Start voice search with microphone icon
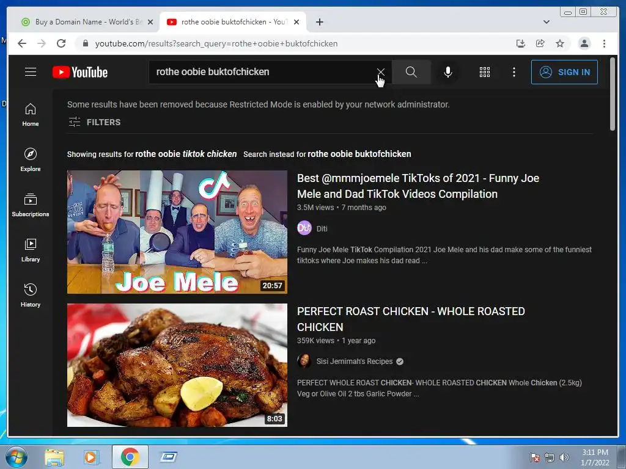 (448, 72)
